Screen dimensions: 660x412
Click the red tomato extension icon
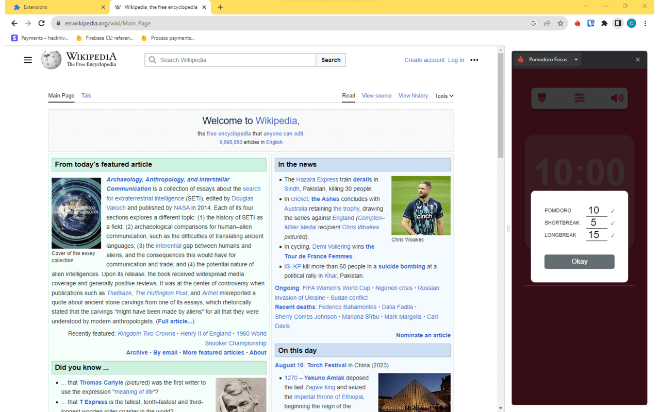(x=577, y=23)
